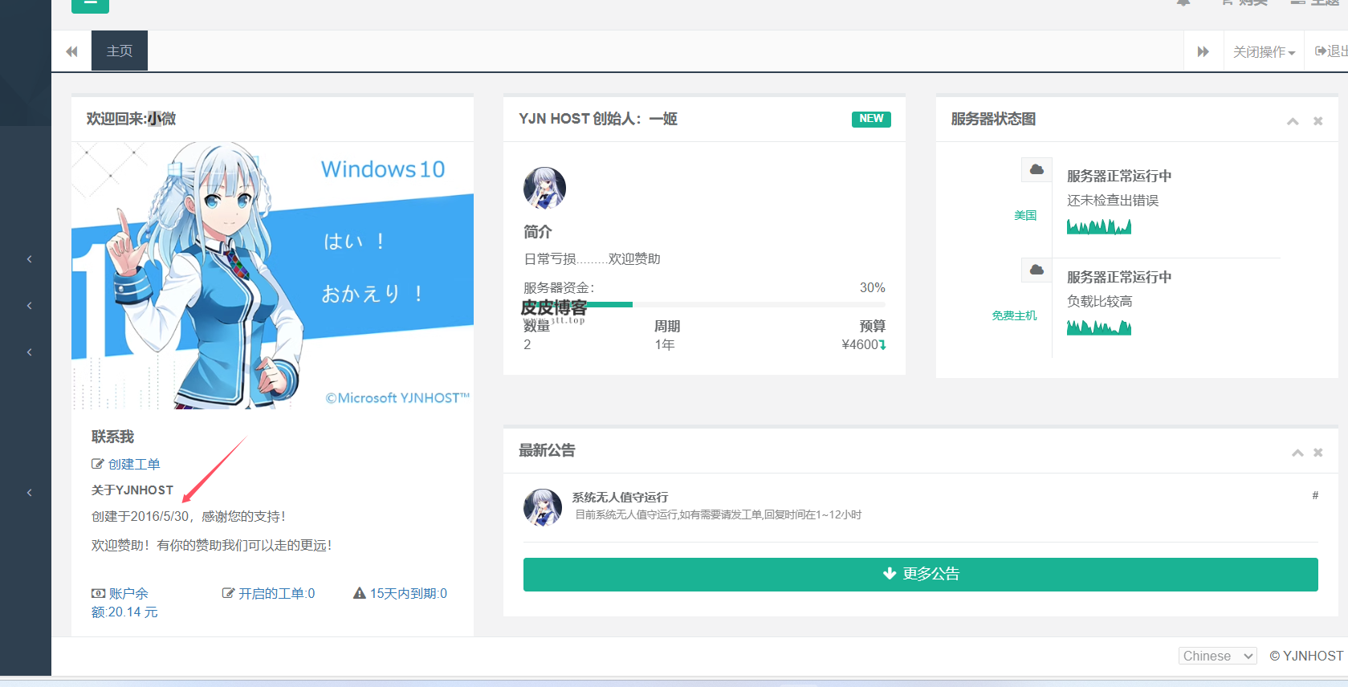Image resolution: width=1348 pixels, height=687 pixels.
Task: Click the Windows 10 anime banner image
Action: (x=272, y=276)
